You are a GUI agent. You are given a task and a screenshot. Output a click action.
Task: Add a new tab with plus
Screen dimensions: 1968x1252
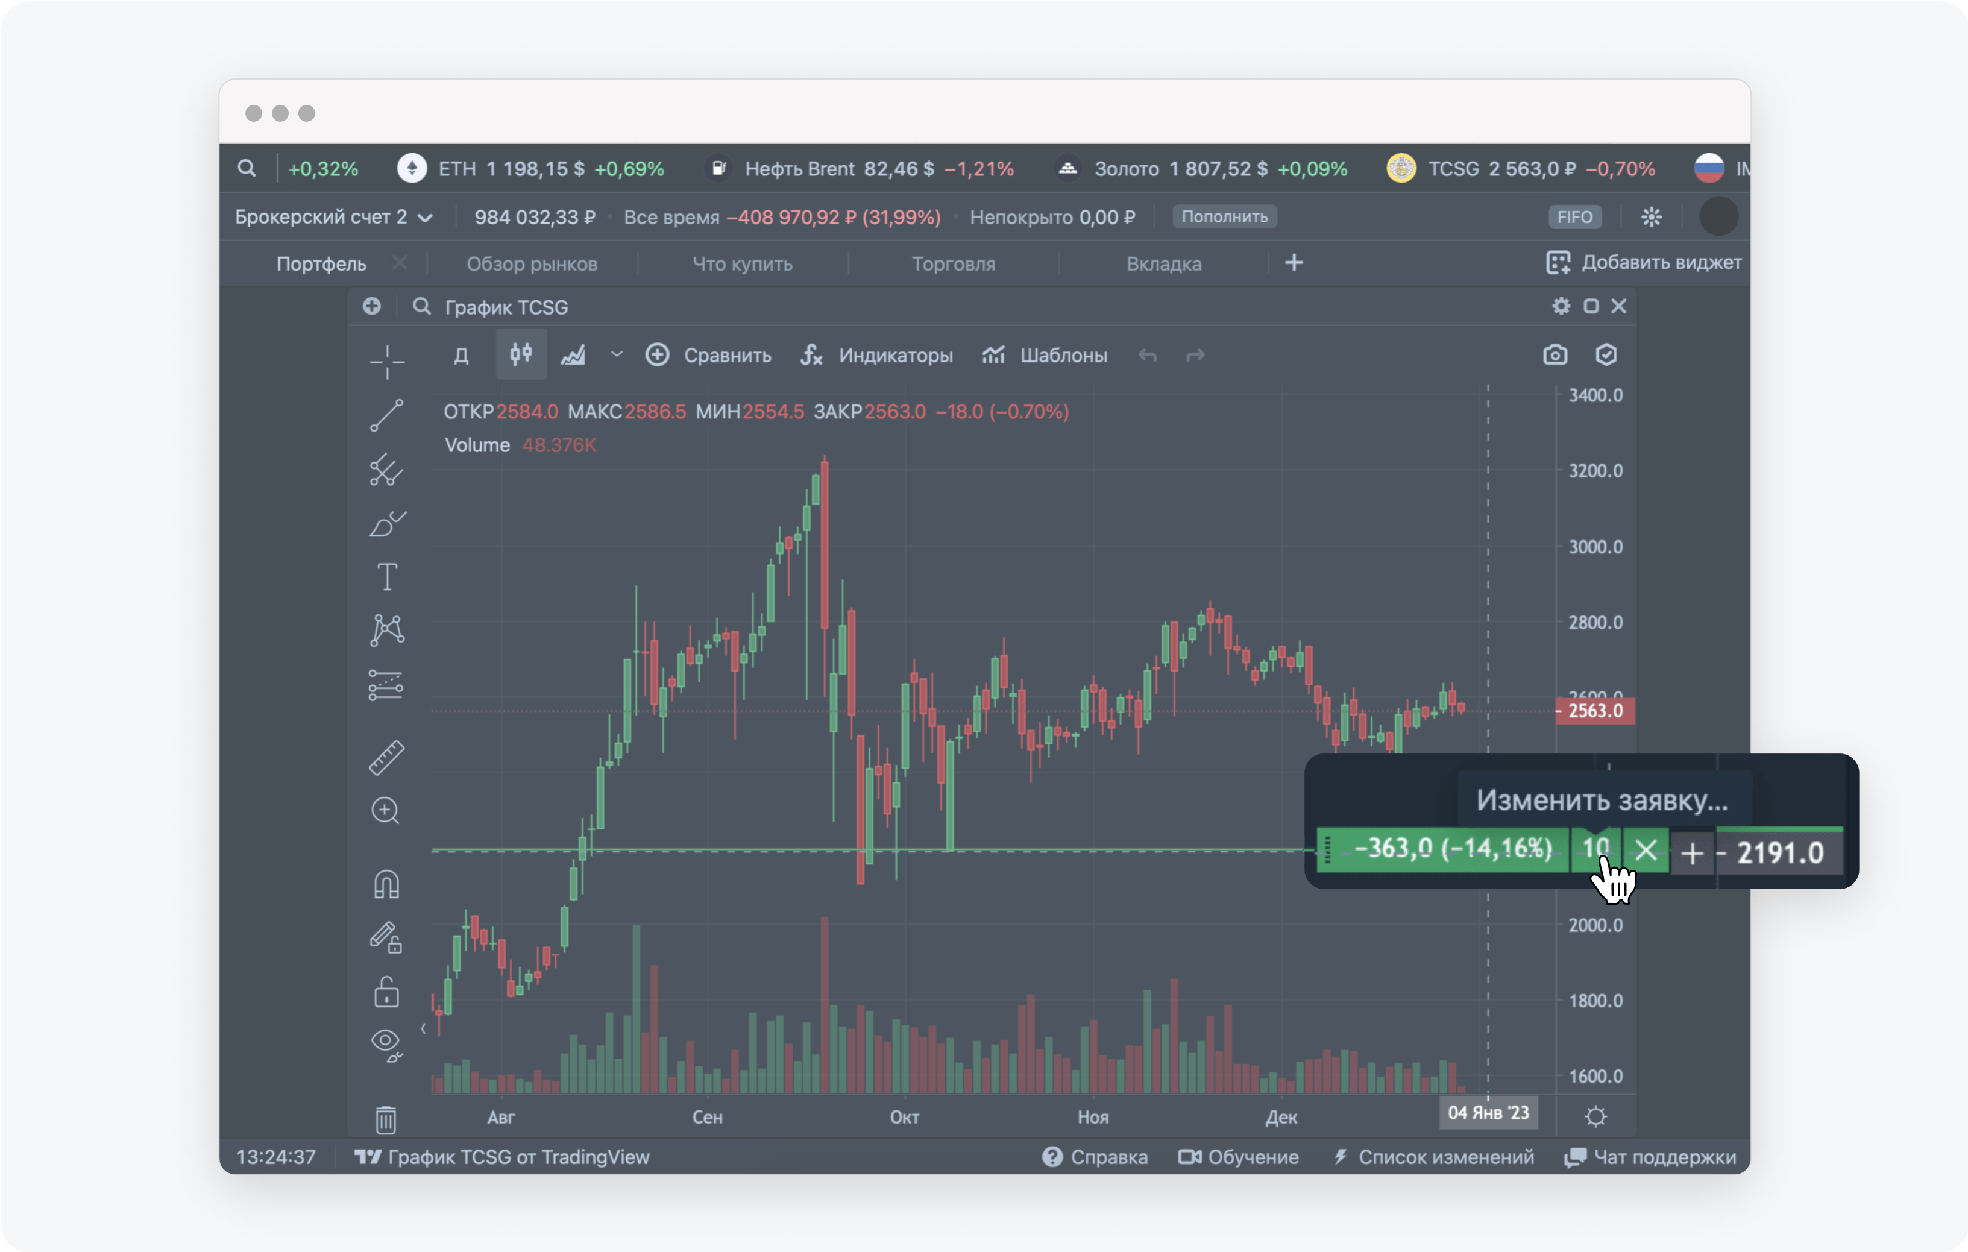[1294, 263]
